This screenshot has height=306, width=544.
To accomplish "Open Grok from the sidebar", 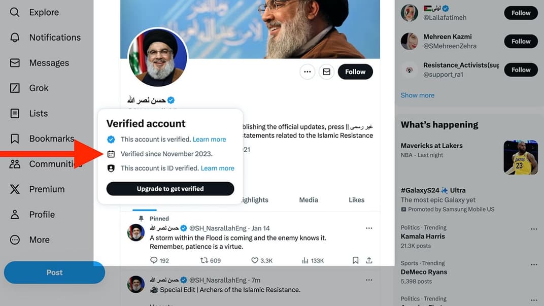I will pyautogui.click(x=15, y=88).
